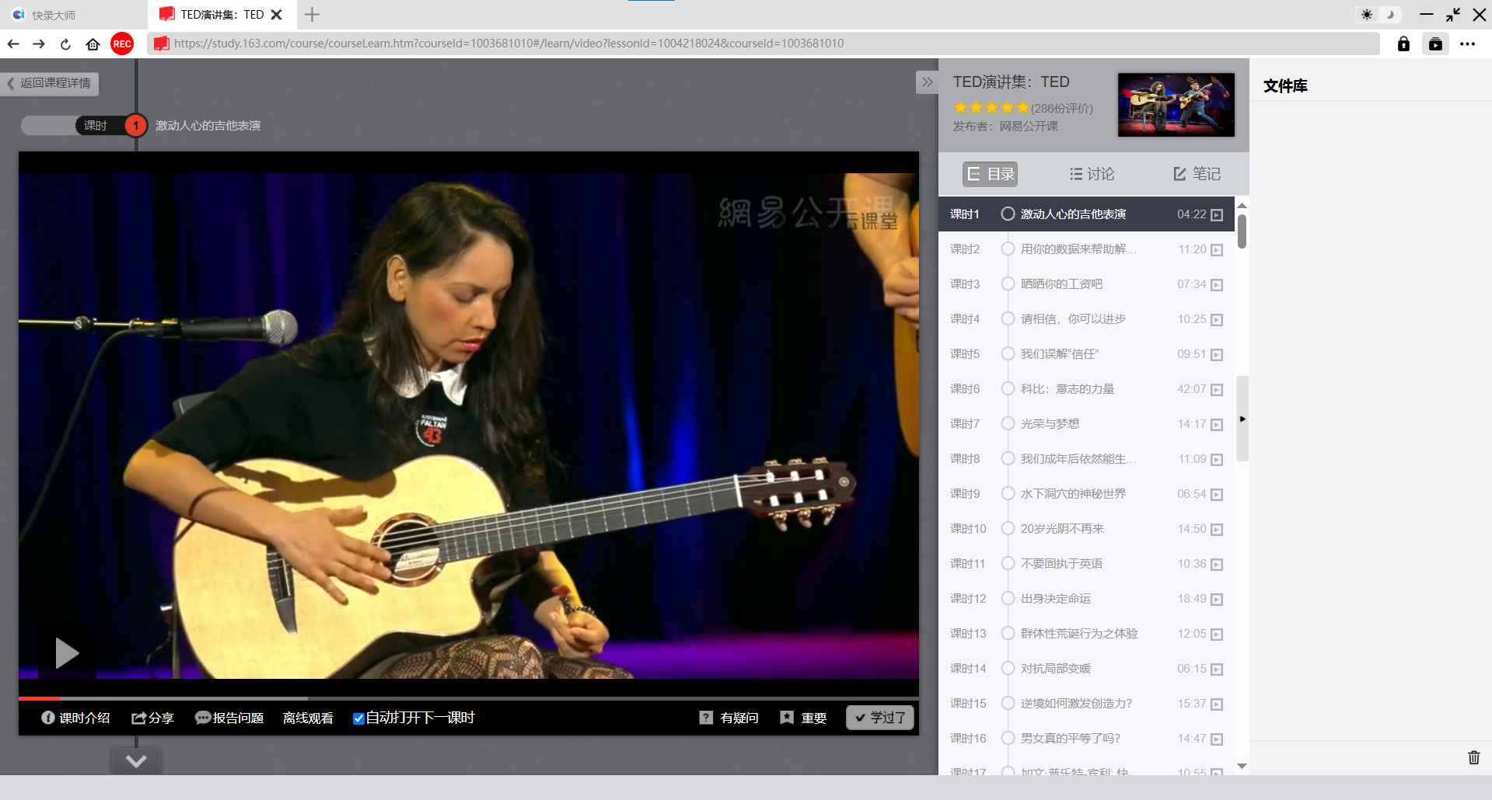Play the video with play button
Screen dimensions: 1492x800
click(67, 653)
